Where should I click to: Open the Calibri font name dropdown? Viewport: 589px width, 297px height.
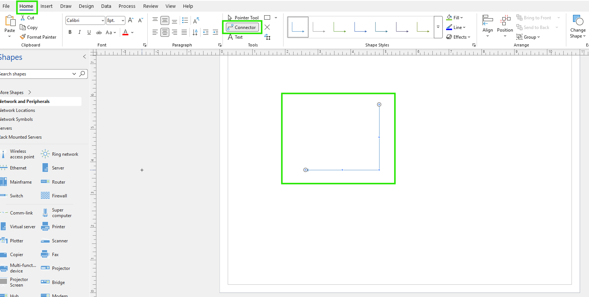[x=103, y=20]
